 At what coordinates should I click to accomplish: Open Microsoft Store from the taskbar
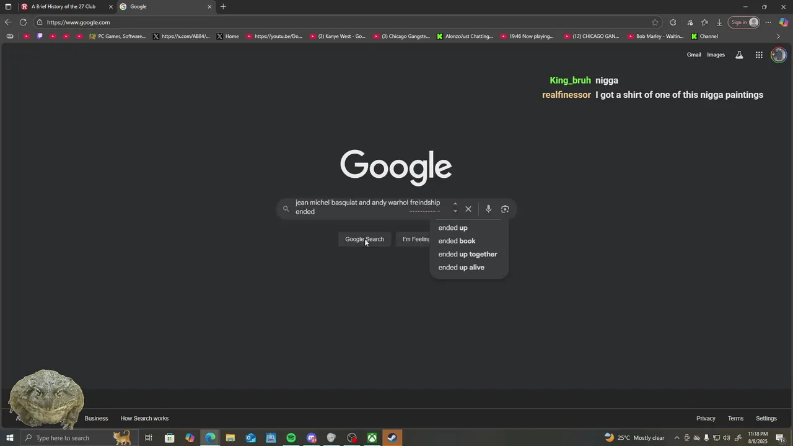[170, 438]
